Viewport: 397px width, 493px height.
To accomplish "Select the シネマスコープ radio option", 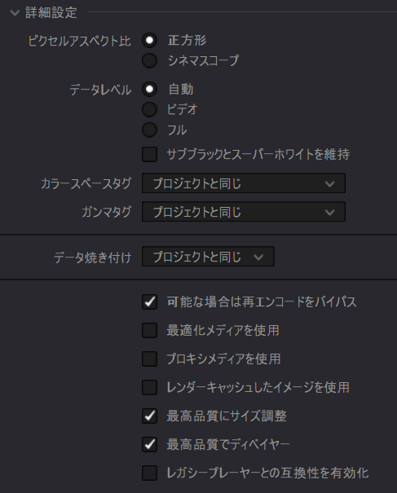I will [x=149, y=60].
